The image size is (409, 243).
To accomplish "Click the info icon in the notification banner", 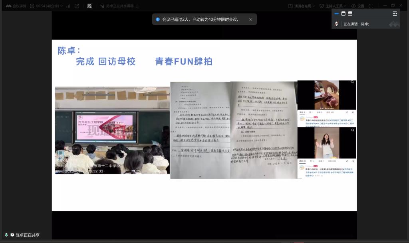I will [x=158, y=20].
